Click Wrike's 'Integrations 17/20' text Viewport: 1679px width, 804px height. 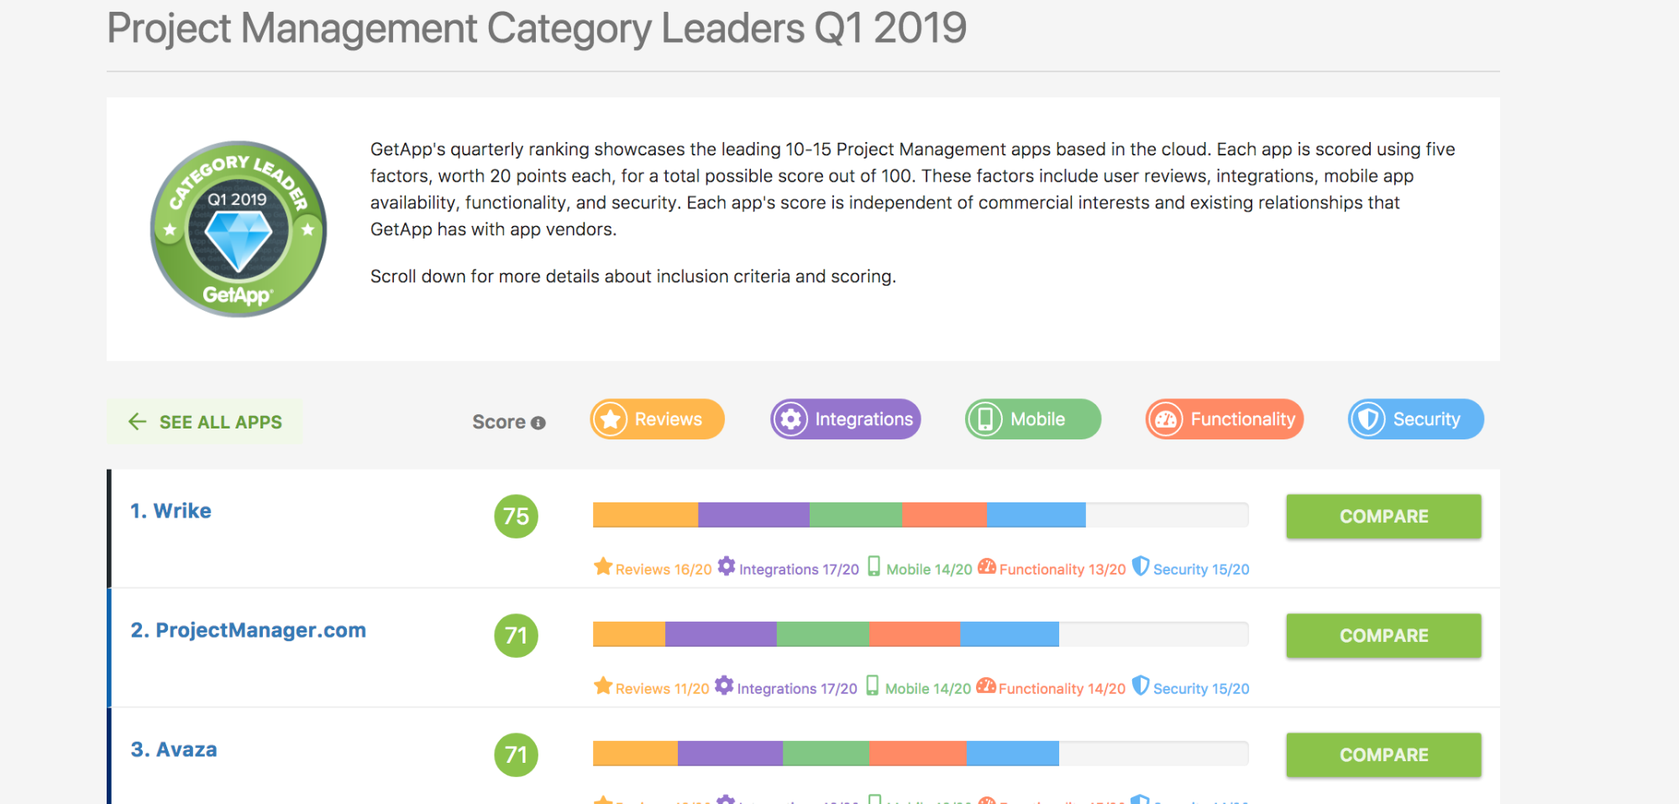point(799,570)
